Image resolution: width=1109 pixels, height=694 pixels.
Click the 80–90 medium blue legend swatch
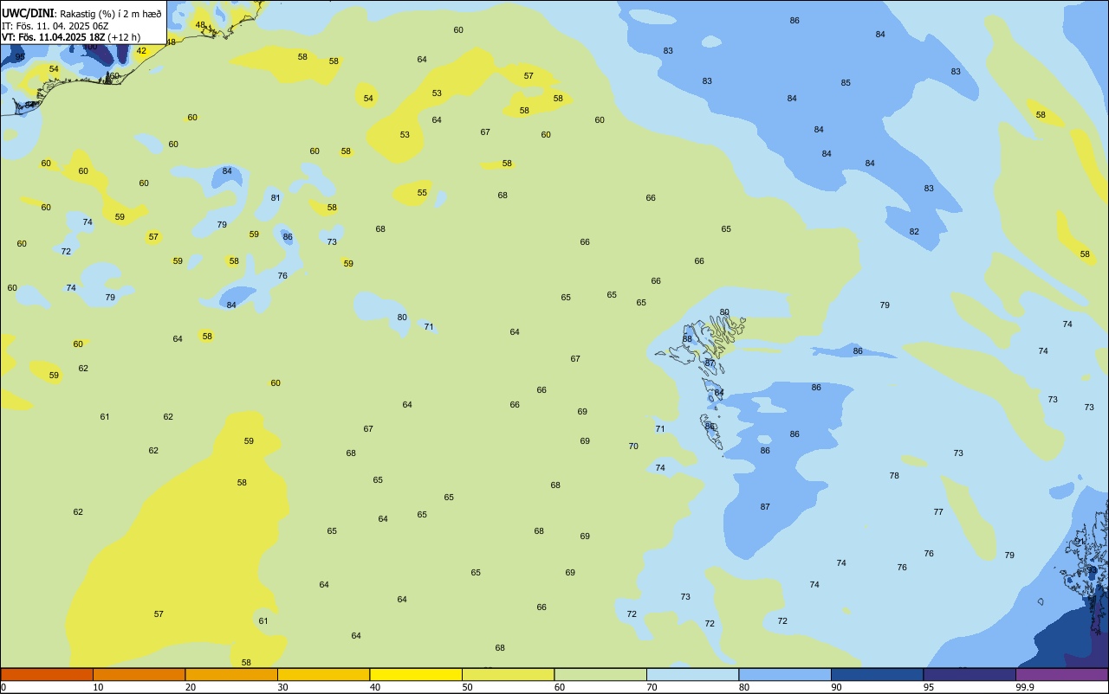(785, 674)
